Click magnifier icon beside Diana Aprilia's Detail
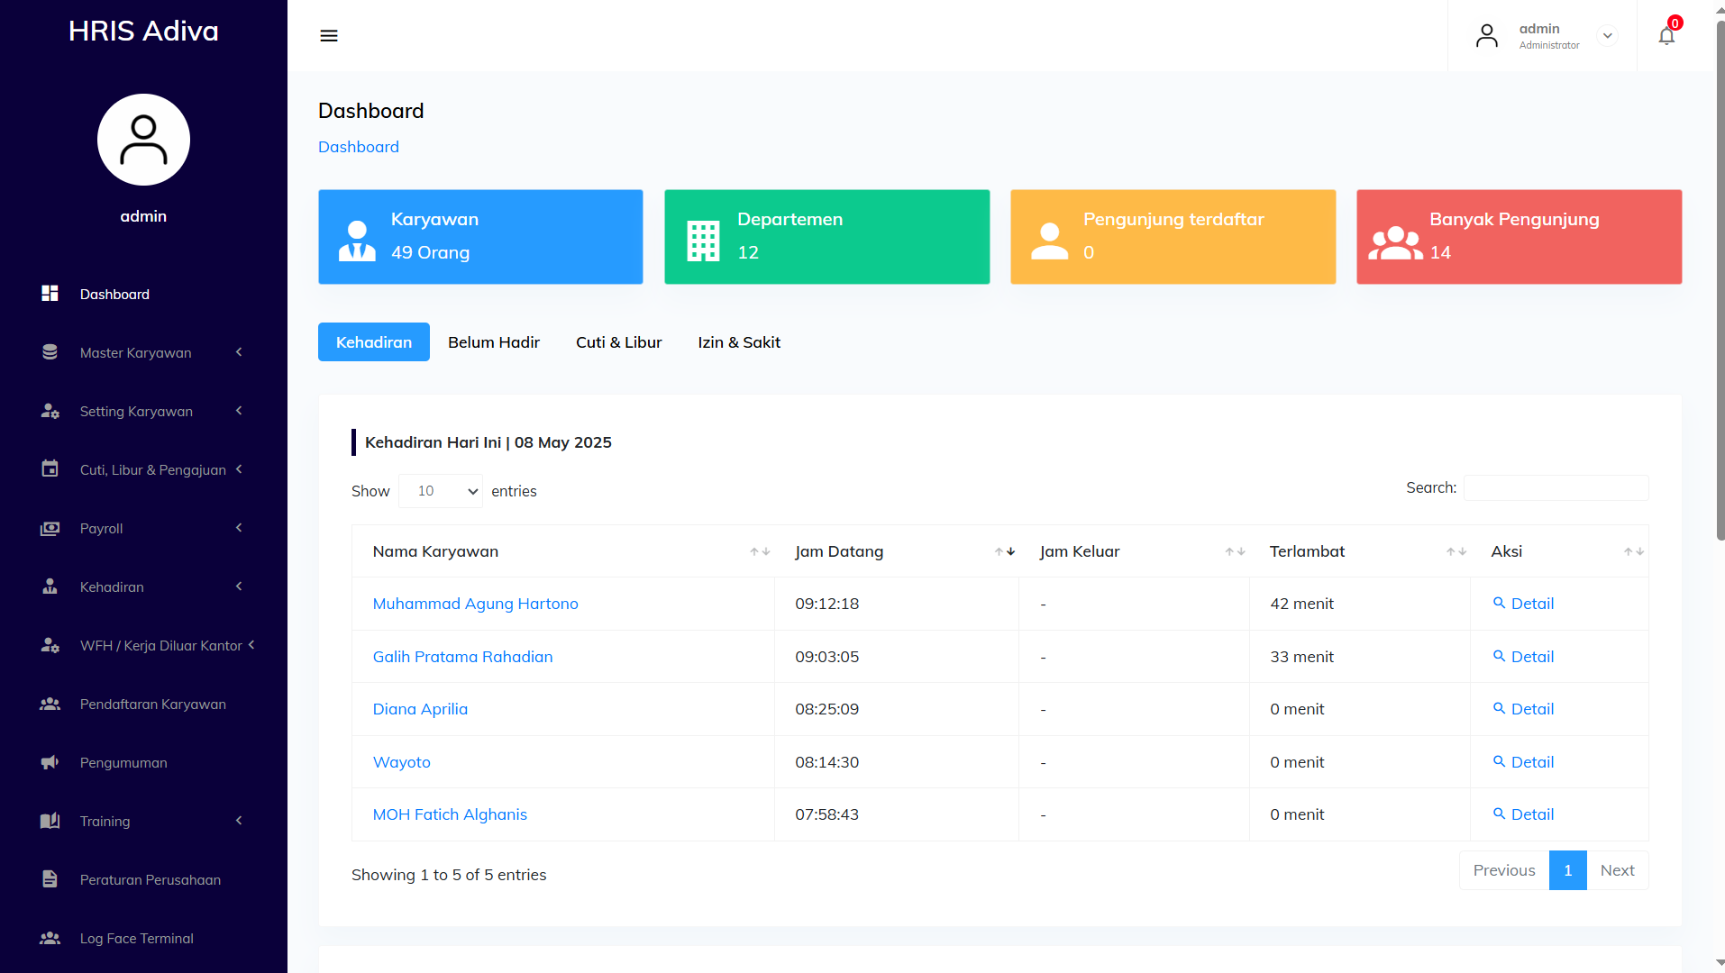The image size is (1725, 973). click(1499, 709)
